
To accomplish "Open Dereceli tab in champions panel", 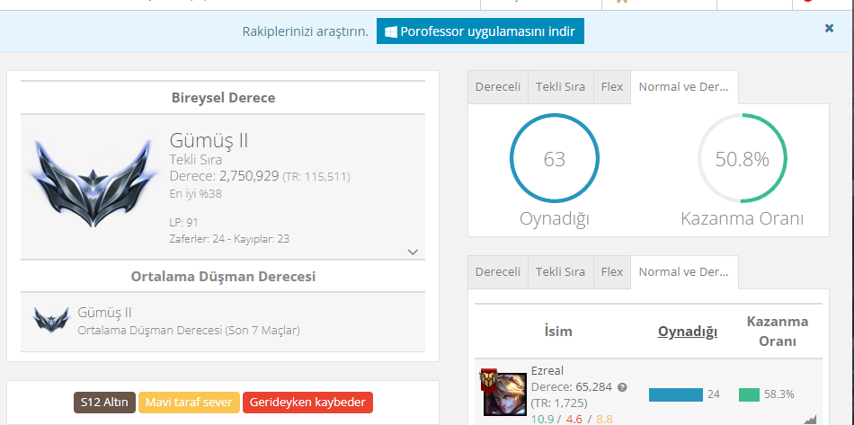I will coord(498,271).
